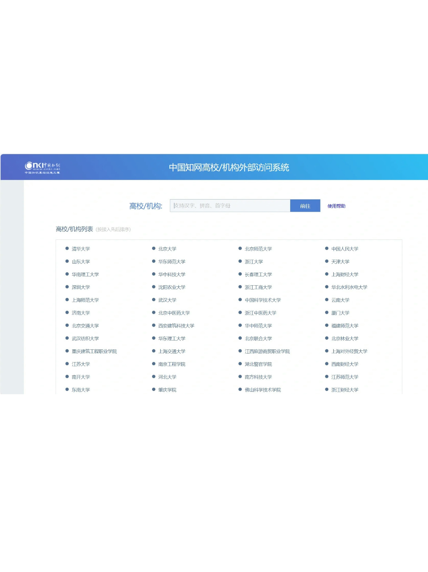Select 厦门大学 in the list
The height and width of the screenshot is (572, 428).
[340, 313]
